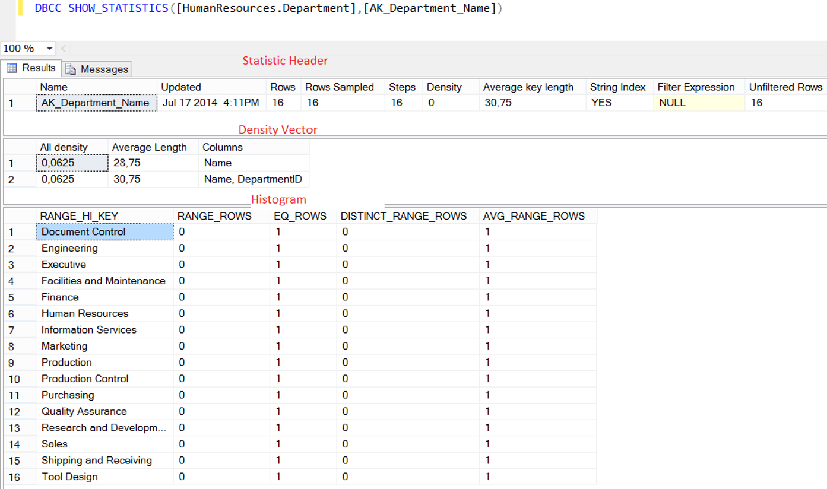Screen dimensions: 827x489
Task: Click the Filter Expression column header
Action: (x=699, y=87)
